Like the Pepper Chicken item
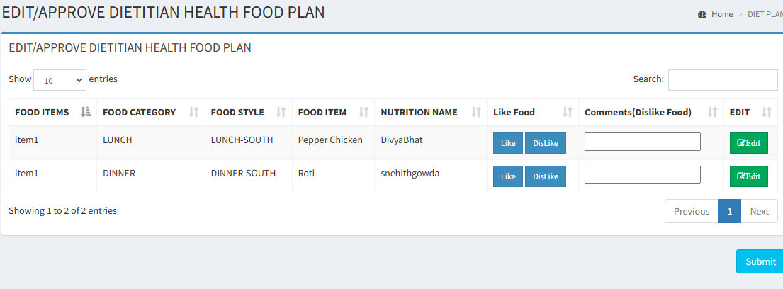 coord(508,143)
